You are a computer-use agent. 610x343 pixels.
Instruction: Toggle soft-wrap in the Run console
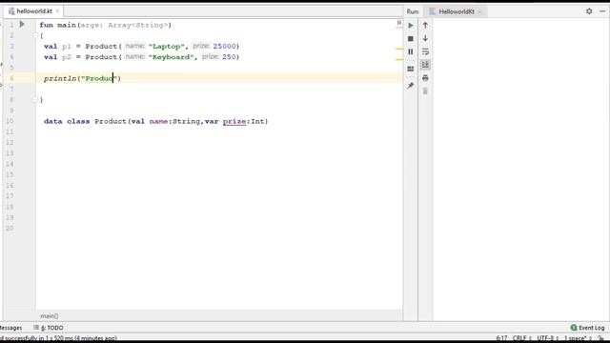(425, 51)
